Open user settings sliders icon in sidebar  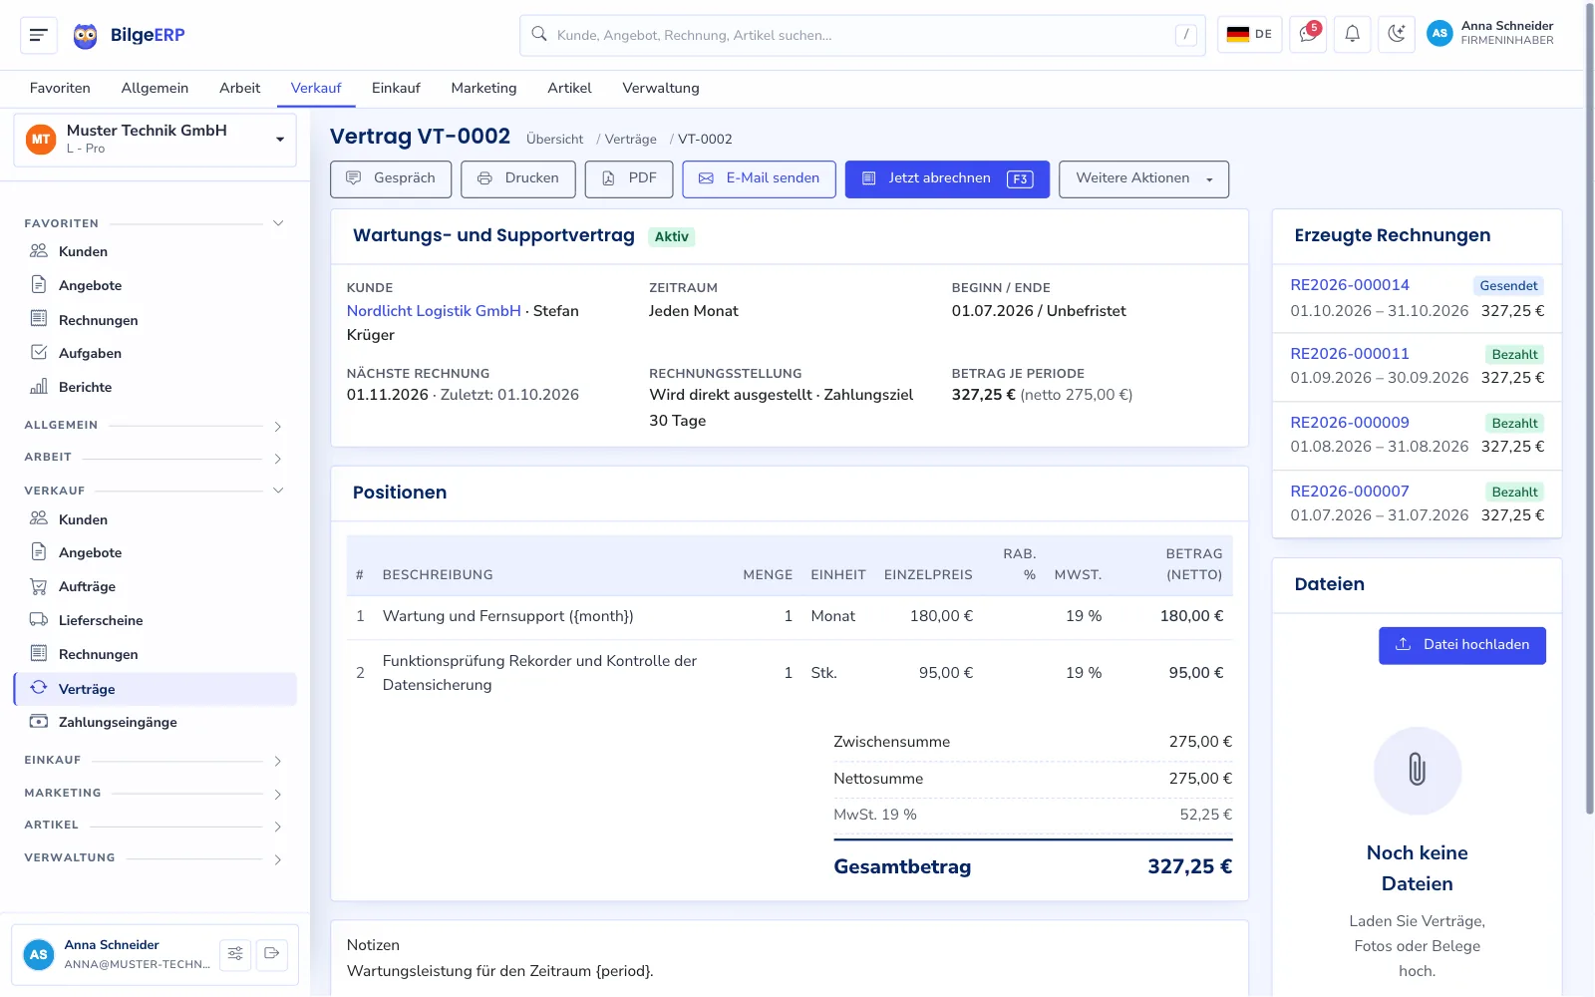tap(235, 954)
